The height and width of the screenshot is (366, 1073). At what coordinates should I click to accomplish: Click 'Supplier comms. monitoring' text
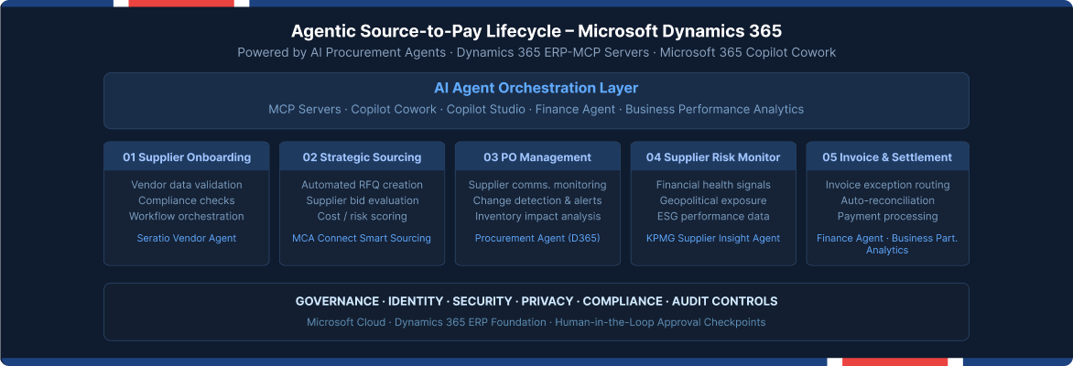click(x=537, y=185)
